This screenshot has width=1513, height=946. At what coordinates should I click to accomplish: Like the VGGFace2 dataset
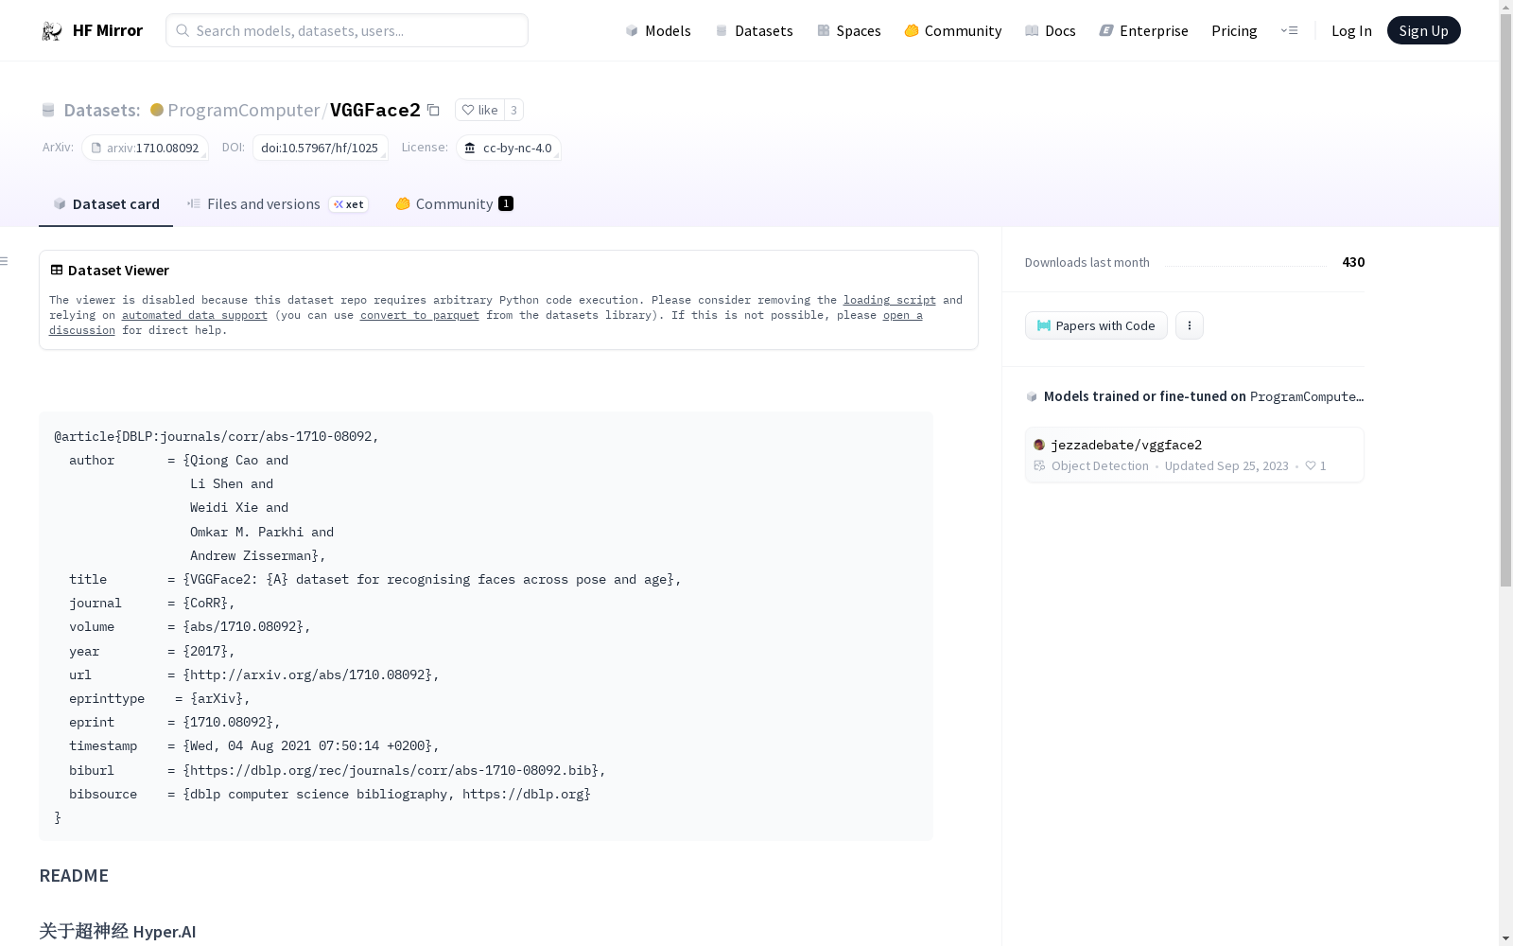point(479,110)
